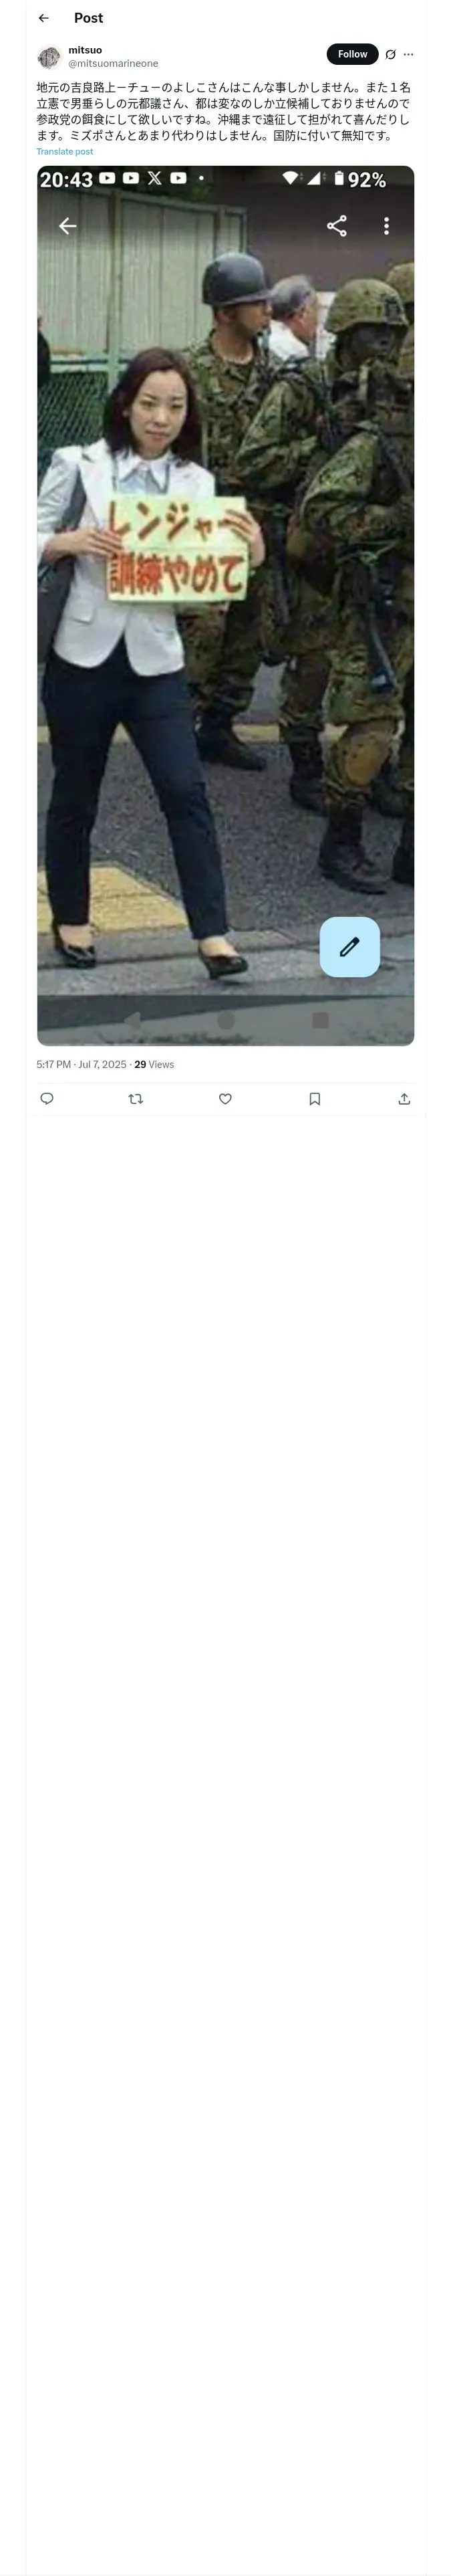Click the white back arrow inside the photo
The height and width of the screenshot is (2576, 451).
(x=67, y=226)
